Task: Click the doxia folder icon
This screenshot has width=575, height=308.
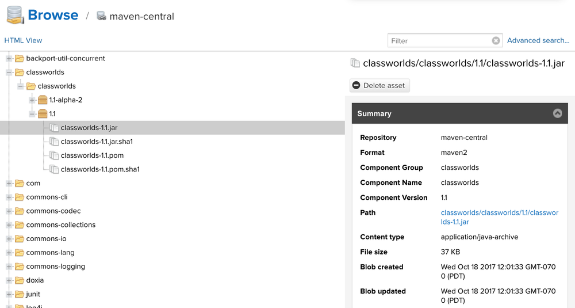Action: point(20,280)
